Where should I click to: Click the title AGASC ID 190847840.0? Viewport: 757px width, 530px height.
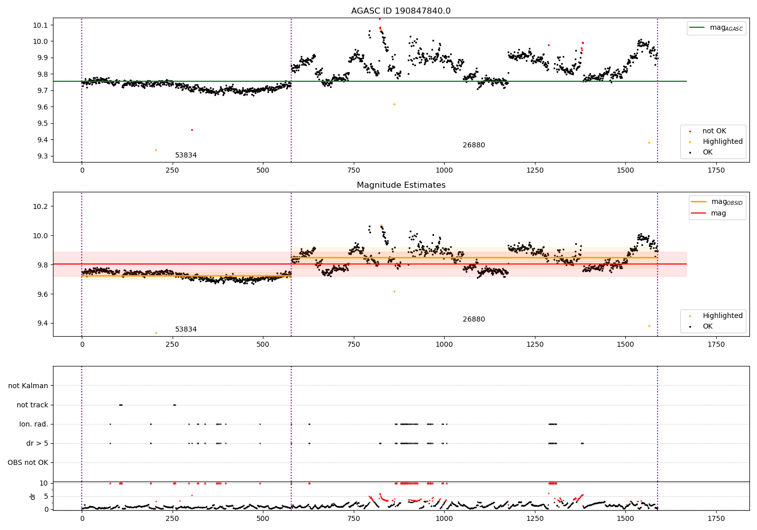click(x=401, y=11)
